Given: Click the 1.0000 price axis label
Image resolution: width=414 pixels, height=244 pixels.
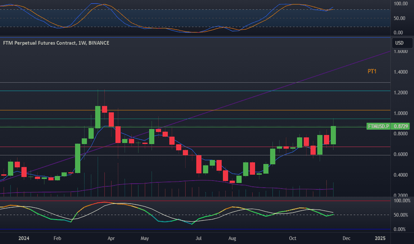Looking at the screenshot, I should pyautogui.click(x=401, y=113).
